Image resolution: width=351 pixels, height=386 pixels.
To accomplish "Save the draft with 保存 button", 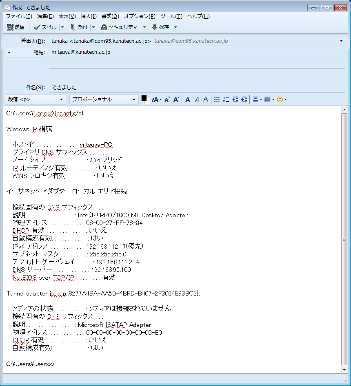I will (x=160, y=27).
